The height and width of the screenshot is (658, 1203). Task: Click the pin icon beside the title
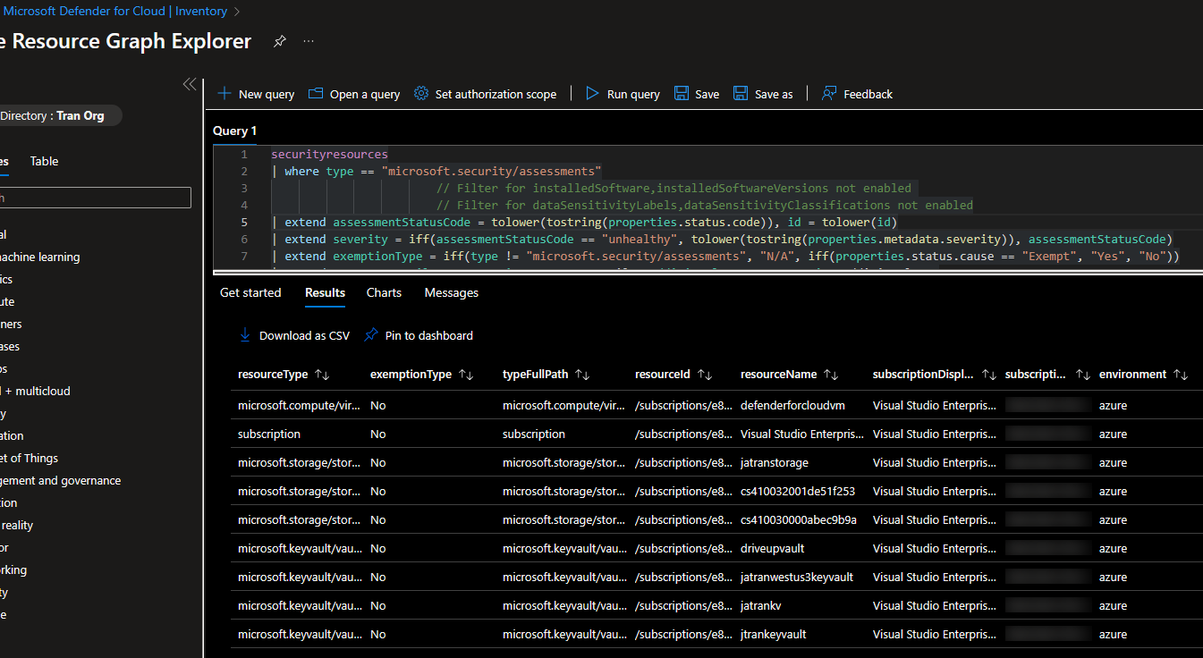tap(280, 41)
